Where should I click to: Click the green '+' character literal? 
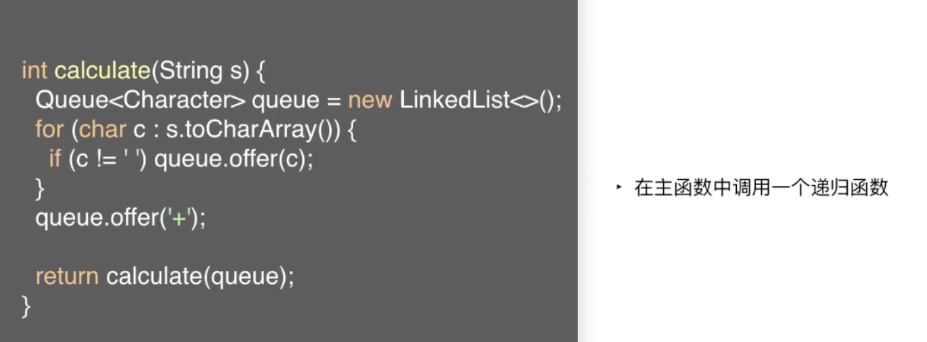click(x=180, y=218)
